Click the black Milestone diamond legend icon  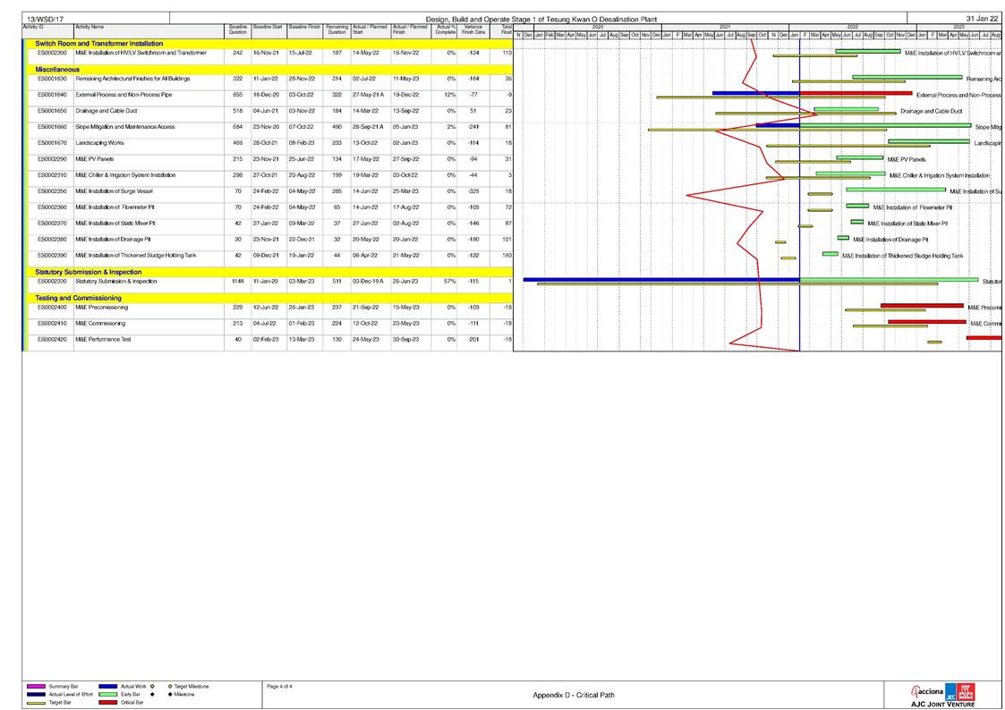pos(169,694)
